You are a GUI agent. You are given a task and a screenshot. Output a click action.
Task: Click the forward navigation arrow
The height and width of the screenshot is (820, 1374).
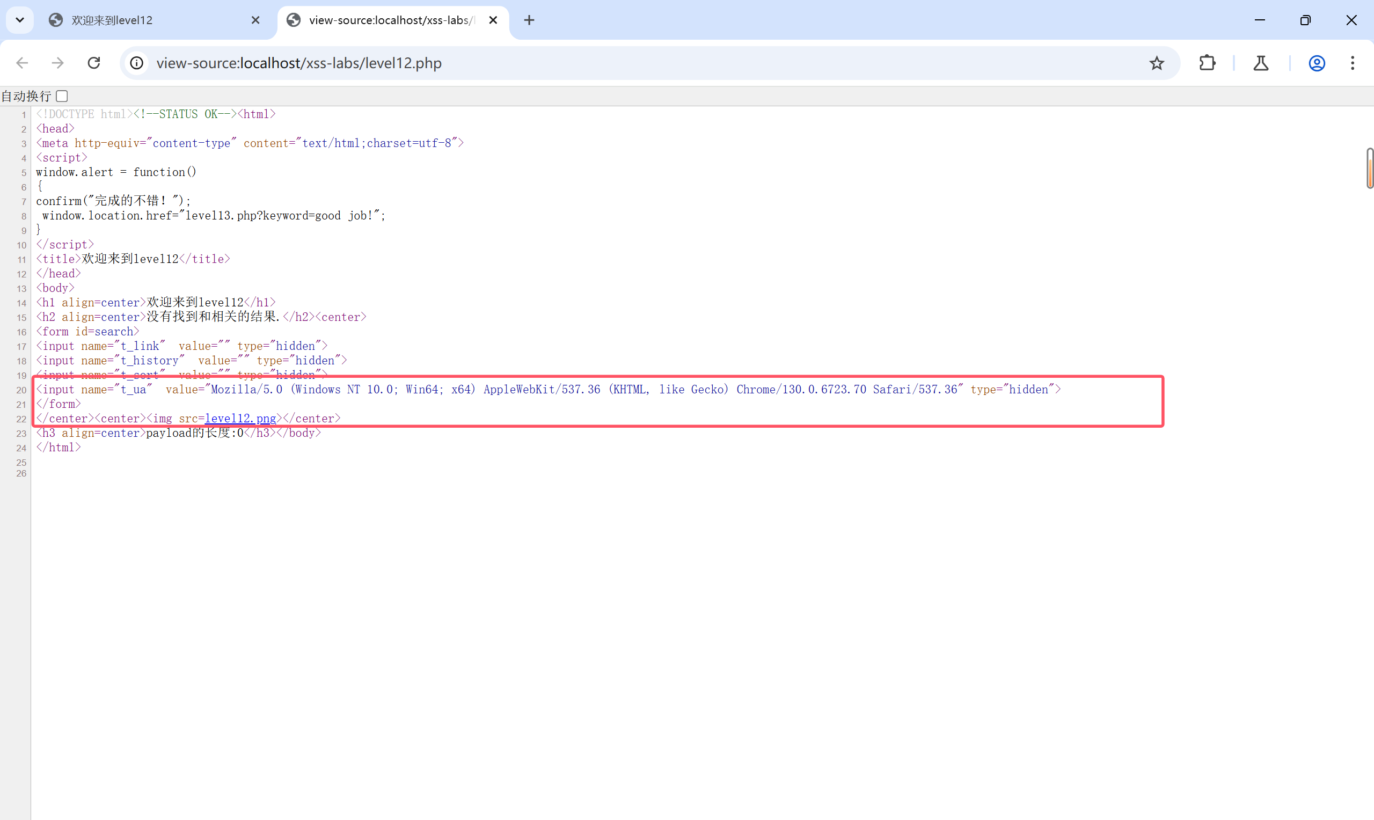[x=57, y=63]
